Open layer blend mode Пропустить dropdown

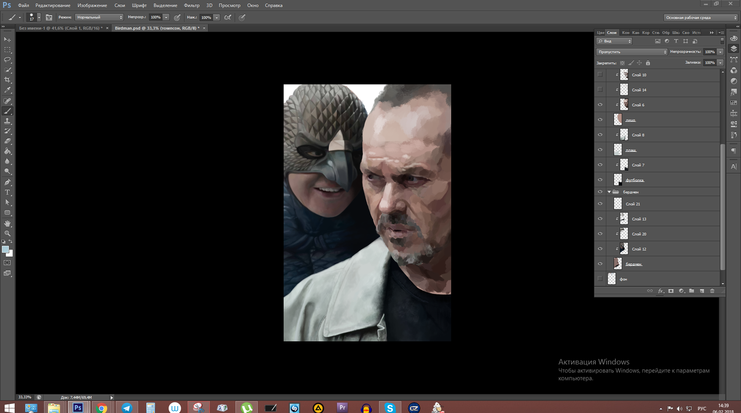click(632, 52)
